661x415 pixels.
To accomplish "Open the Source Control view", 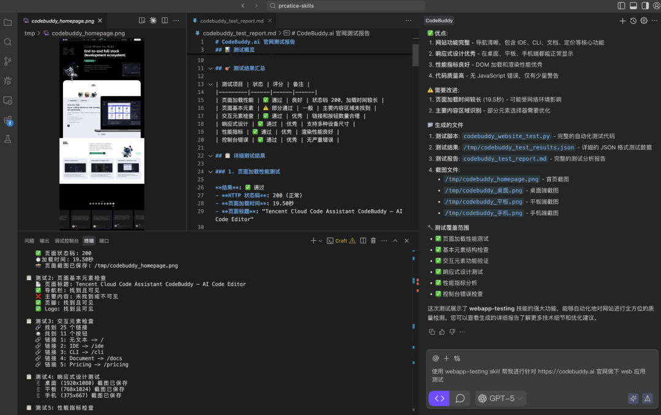I will click(x=7, y=61).
